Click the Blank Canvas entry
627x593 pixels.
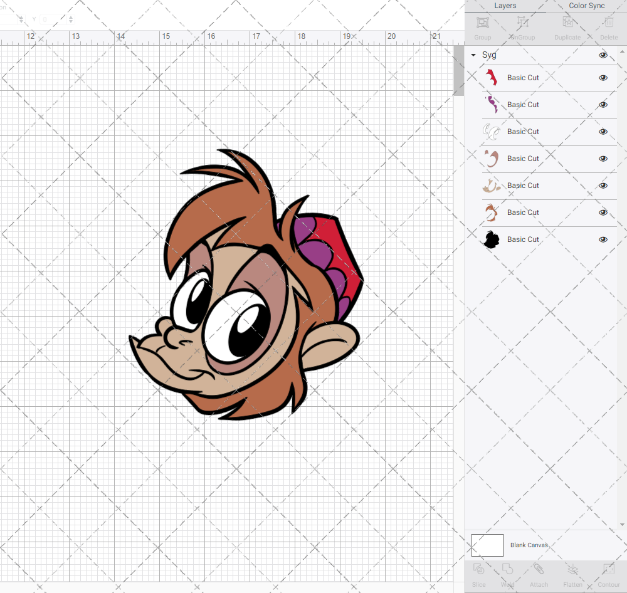tap(529, 545)
